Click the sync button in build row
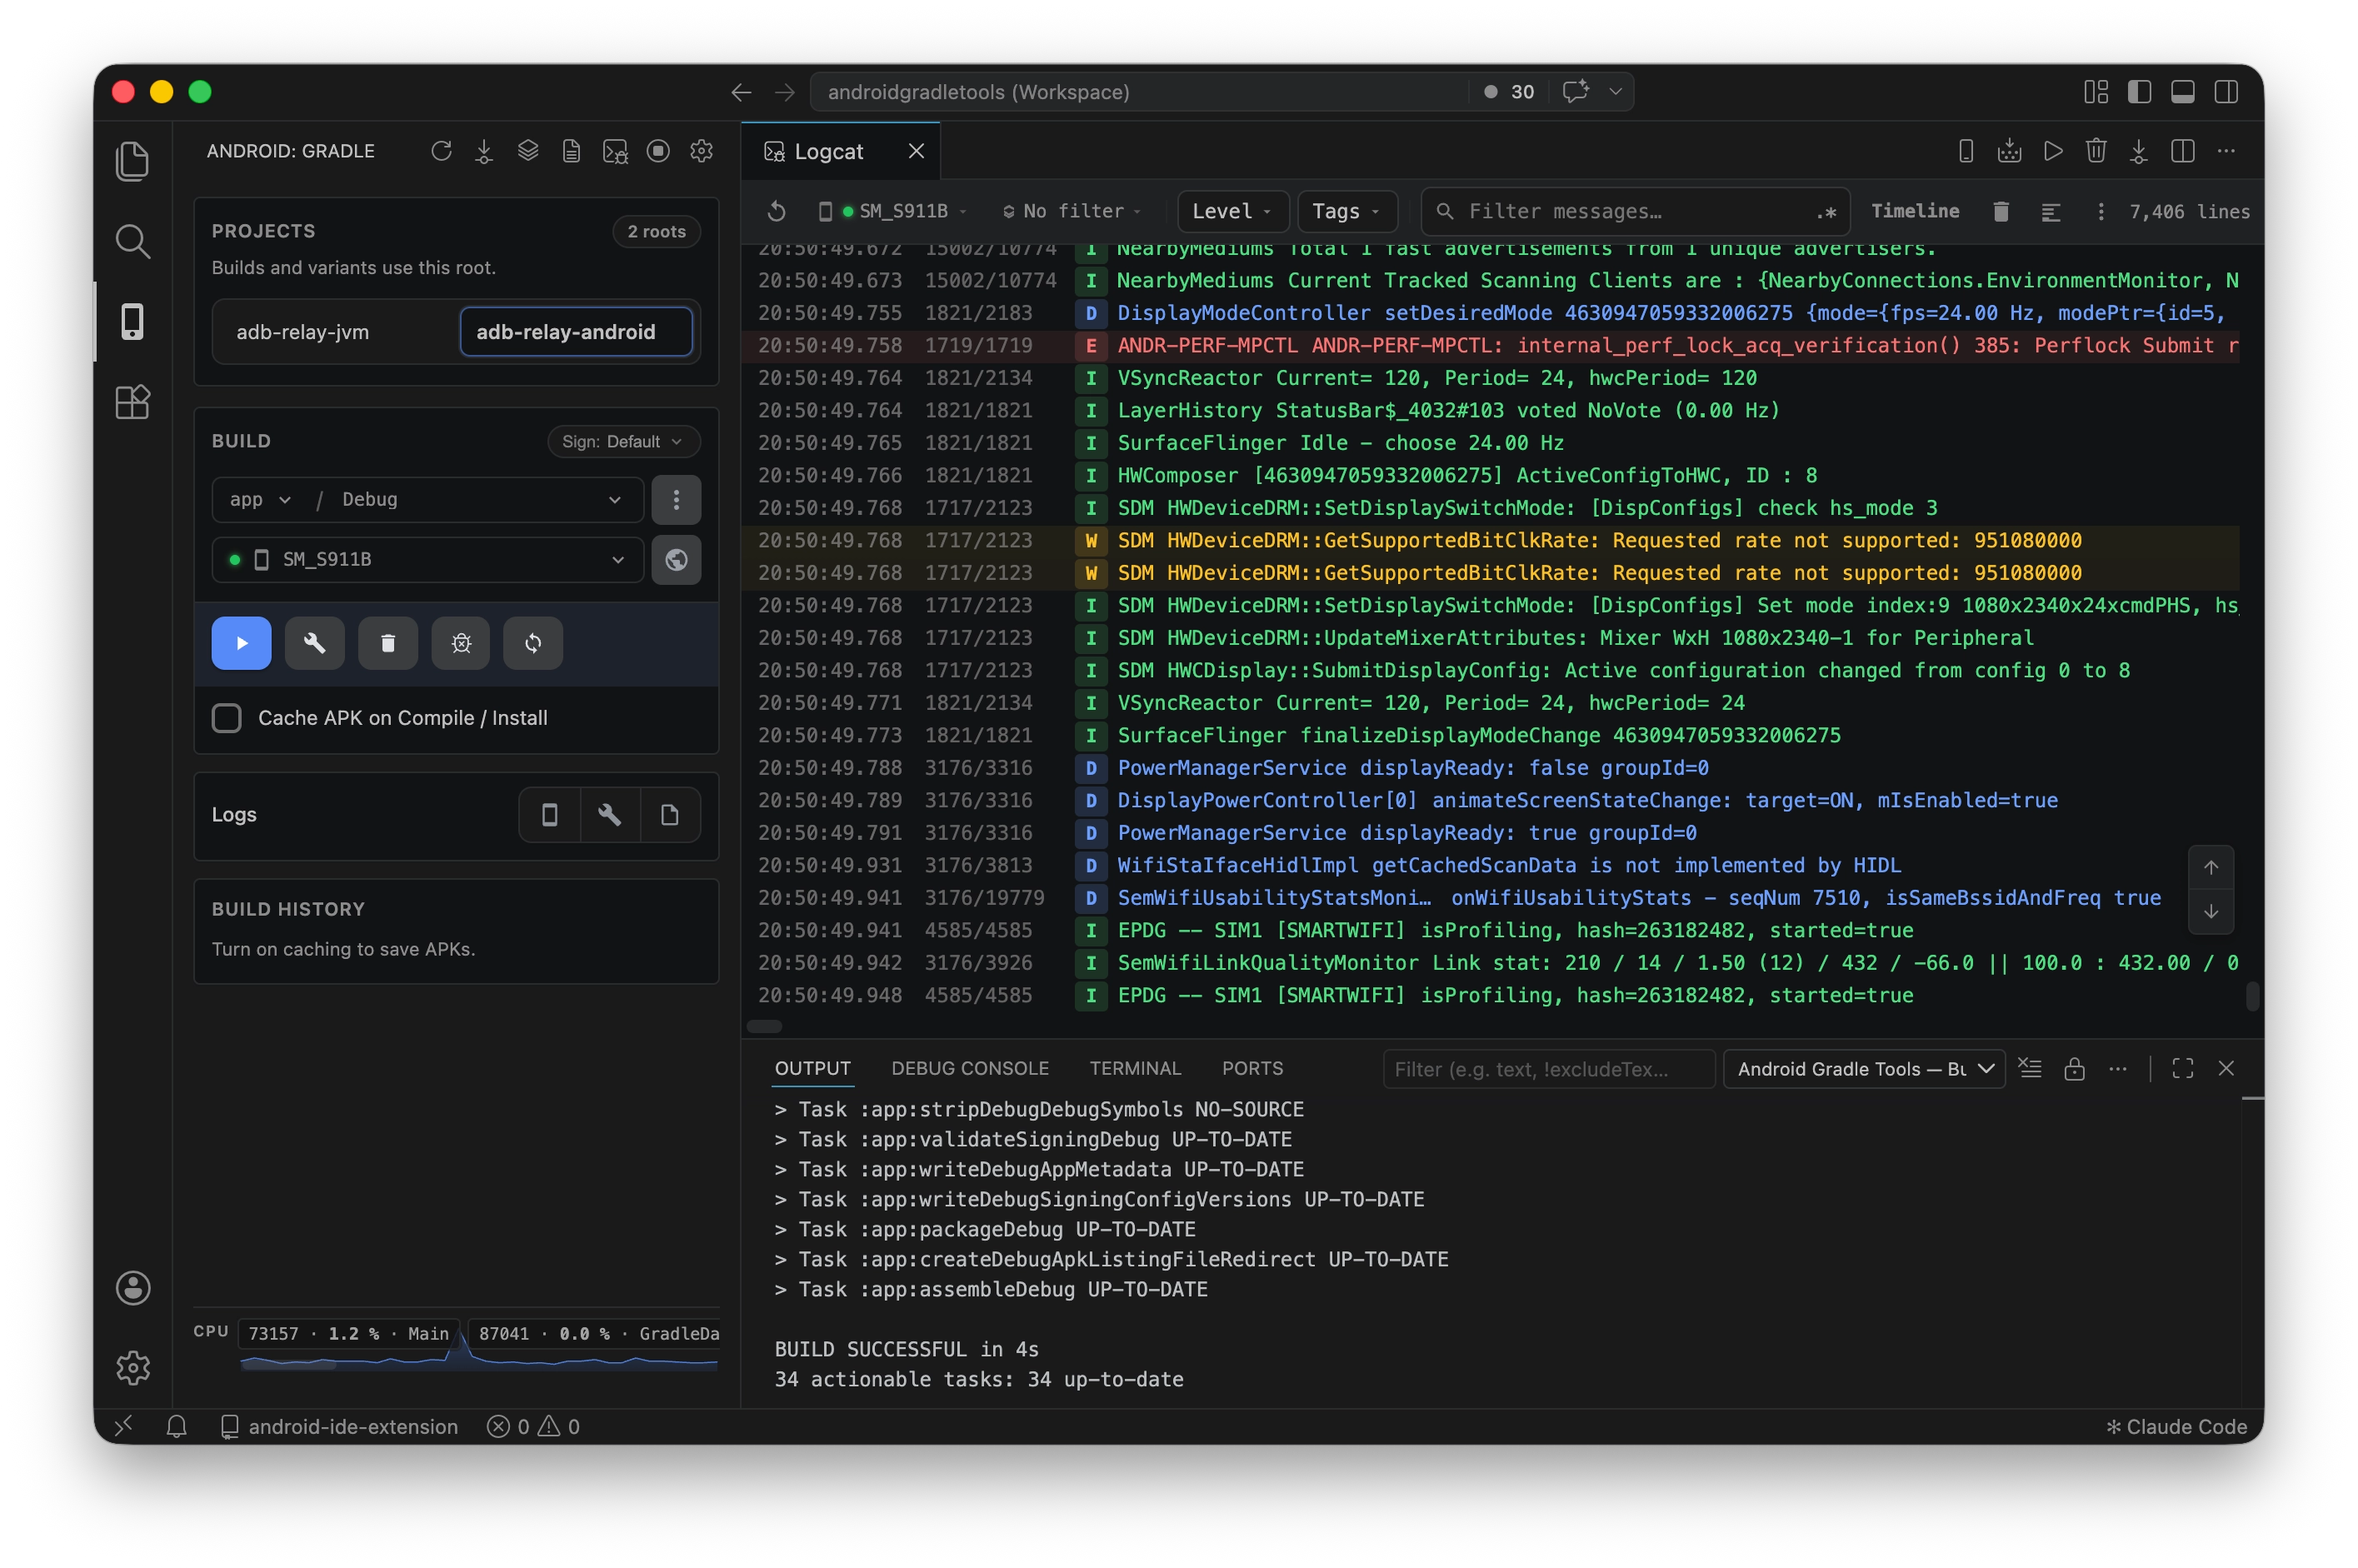This screenshot has height=1568, width=2358. [x=533, y=643]
